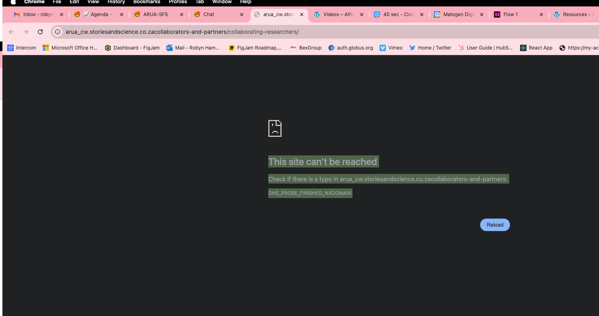
Task: Open the Bookmarks menu in menu bar
Action: pos(147,2)
